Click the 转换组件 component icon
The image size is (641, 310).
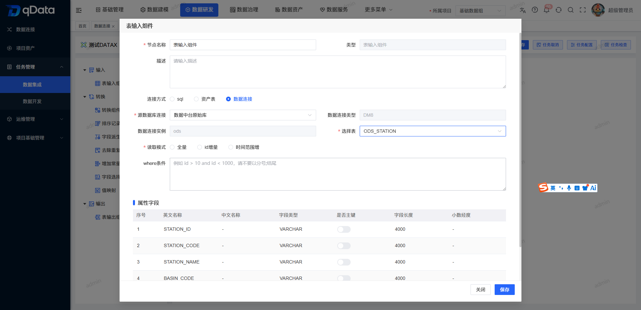point(97,110)
